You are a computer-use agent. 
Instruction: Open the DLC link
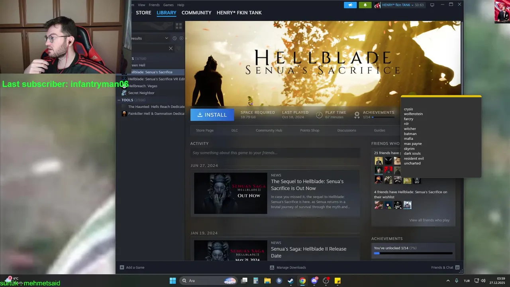click(x=235, y=130)
